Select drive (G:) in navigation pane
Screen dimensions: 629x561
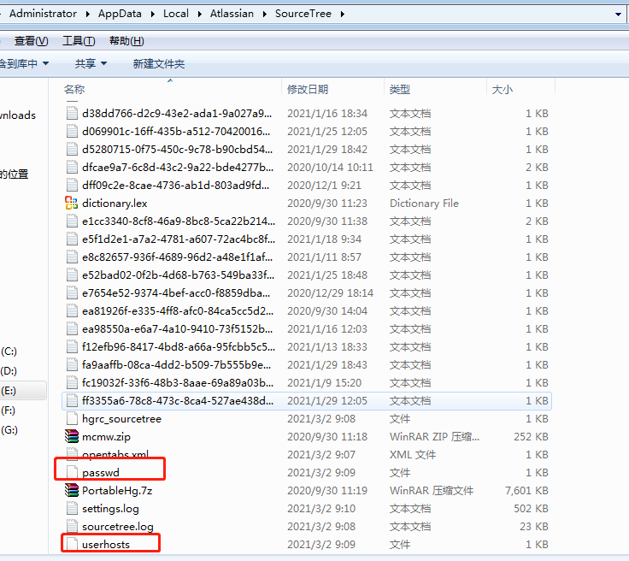click(x=9, y=430)
